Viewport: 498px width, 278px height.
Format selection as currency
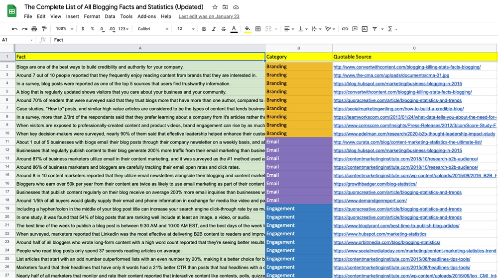click(x=83, y=29)
